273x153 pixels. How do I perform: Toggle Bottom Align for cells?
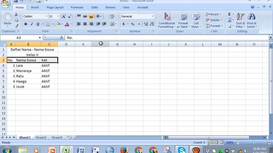91,16
